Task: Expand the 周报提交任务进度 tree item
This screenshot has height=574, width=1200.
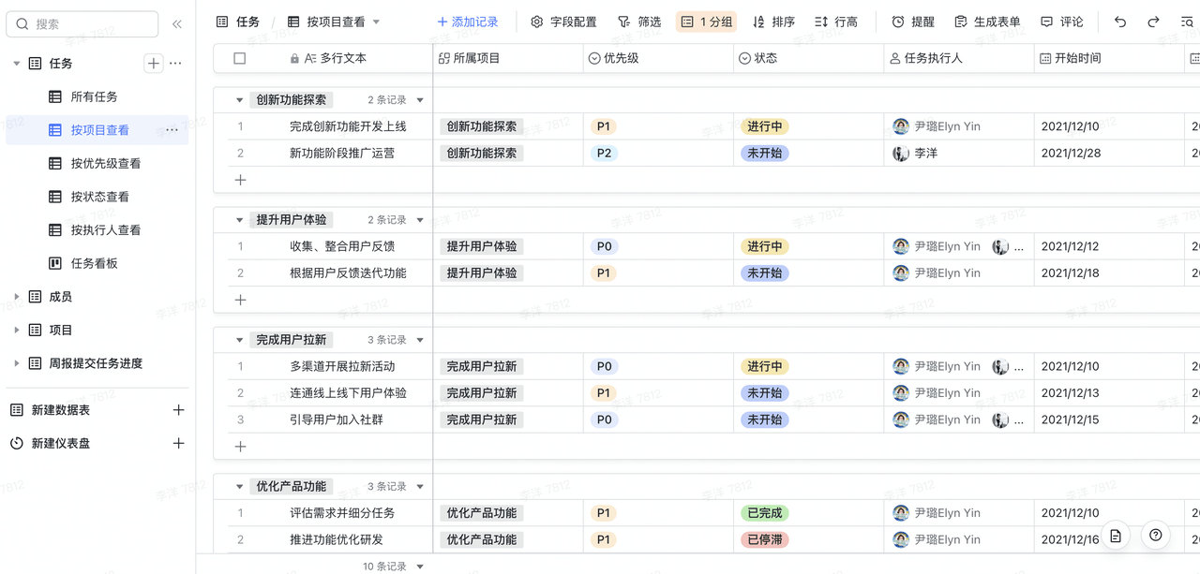Action: 17,363
